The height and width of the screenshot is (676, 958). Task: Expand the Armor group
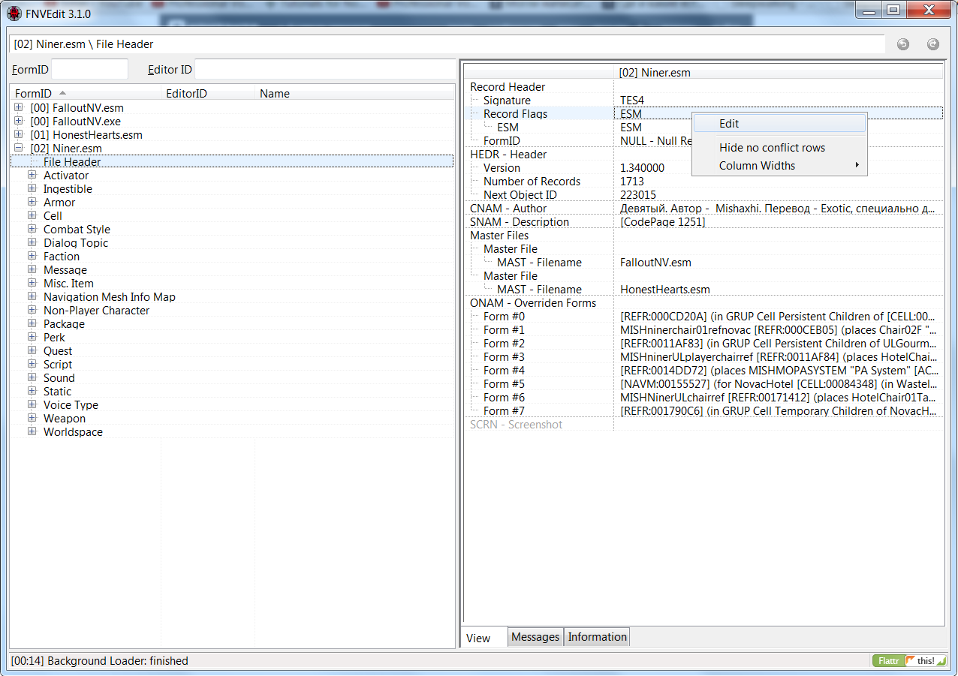click(x=32, y=202)
